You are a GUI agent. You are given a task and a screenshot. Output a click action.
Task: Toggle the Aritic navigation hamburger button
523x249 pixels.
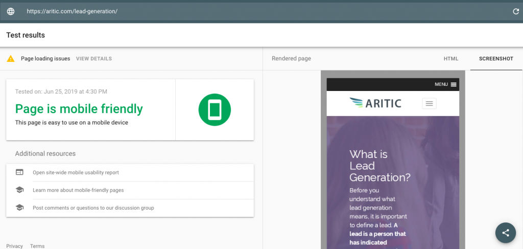(x=429, y=104)
